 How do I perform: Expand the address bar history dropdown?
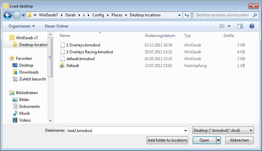coord(179,15)
